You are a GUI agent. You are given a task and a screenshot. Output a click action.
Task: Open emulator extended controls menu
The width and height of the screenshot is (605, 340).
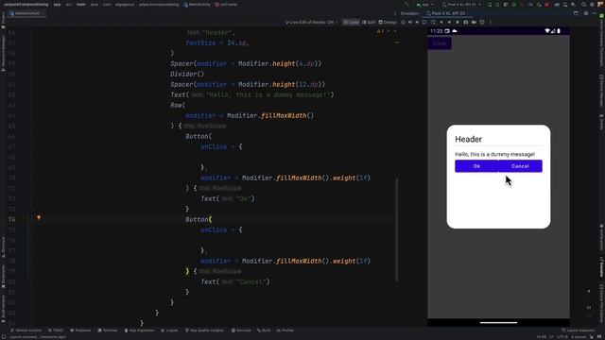point(491,23)
